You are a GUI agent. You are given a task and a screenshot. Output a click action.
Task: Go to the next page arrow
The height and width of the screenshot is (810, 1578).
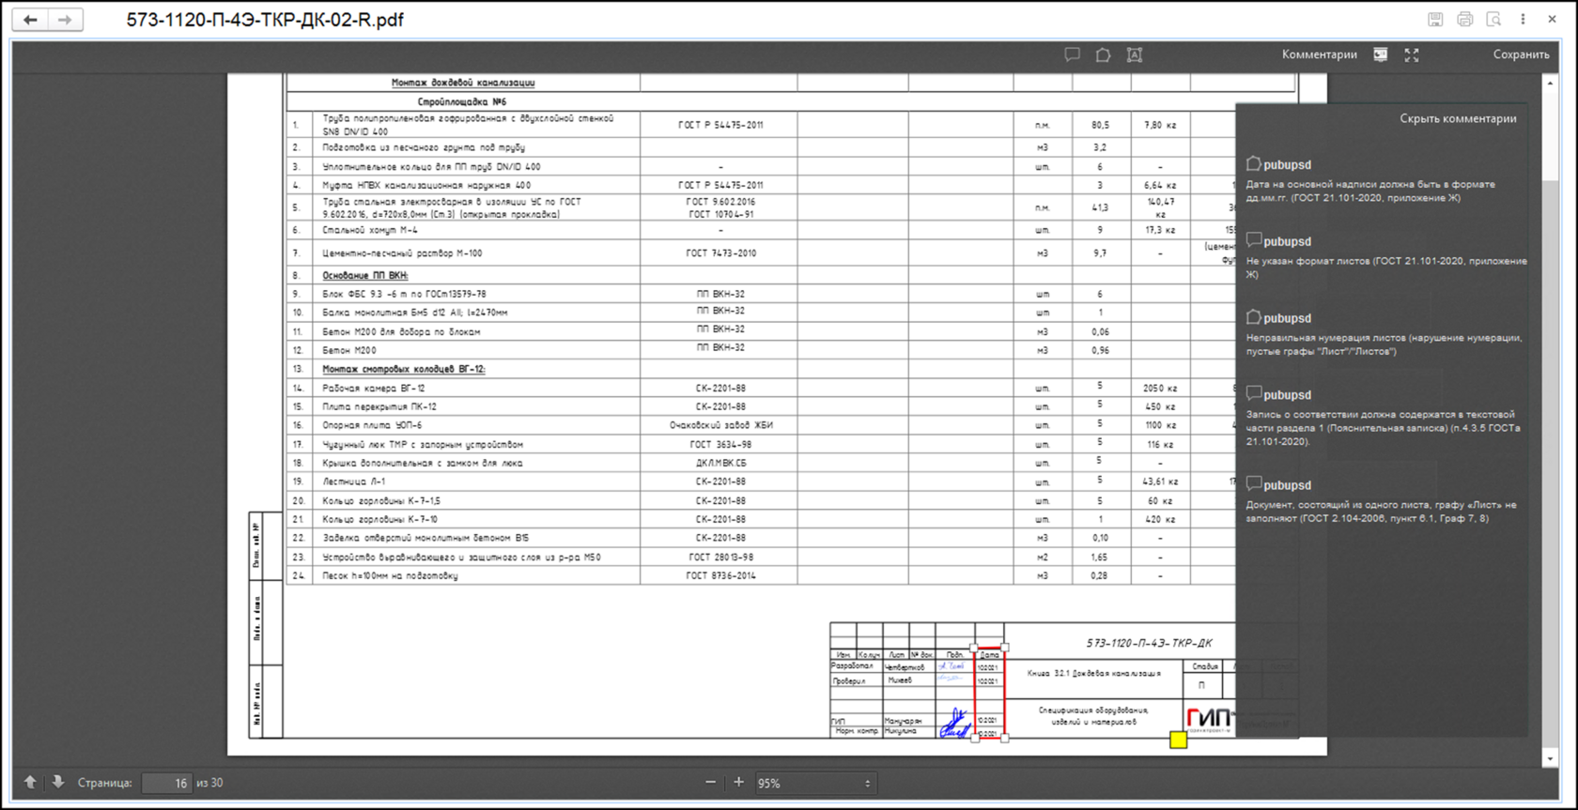(x=57, y=782)
